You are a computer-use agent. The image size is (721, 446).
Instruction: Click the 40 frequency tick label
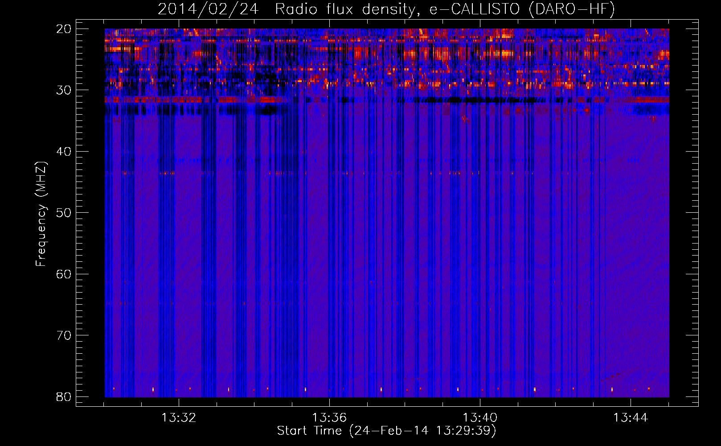(x=64, y=152)
